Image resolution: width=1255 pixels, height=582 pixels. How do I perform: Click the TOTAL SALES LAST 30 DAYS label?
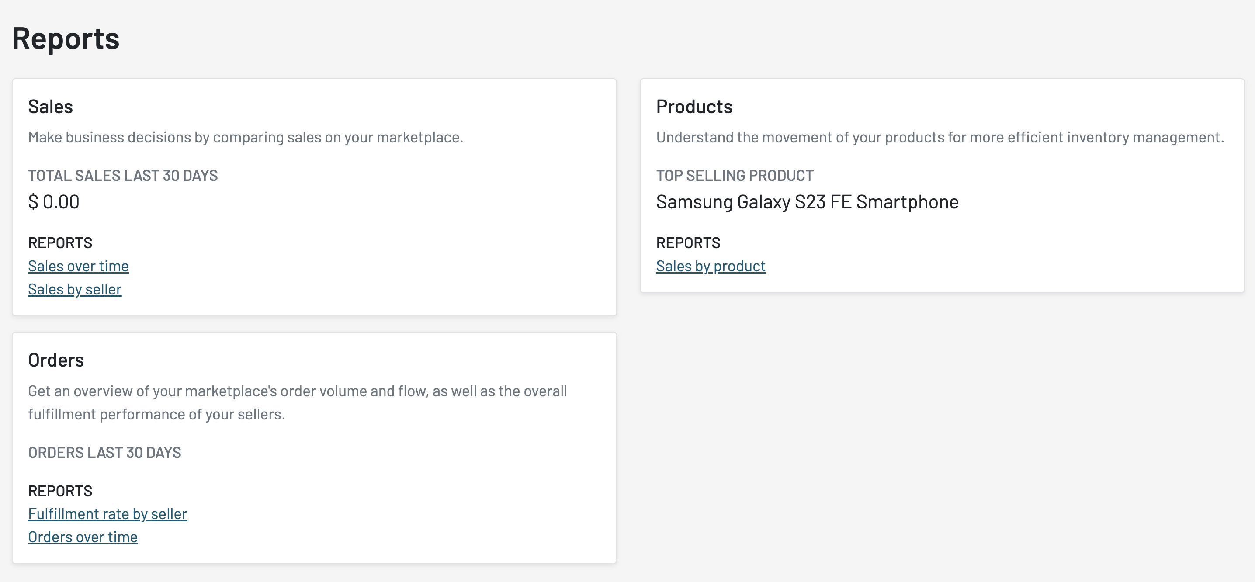pos(123,175)
